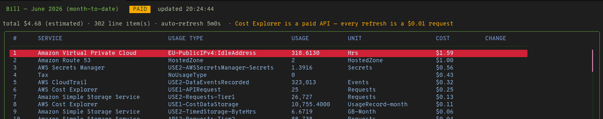Click the UNIT column header

point(355,38)
